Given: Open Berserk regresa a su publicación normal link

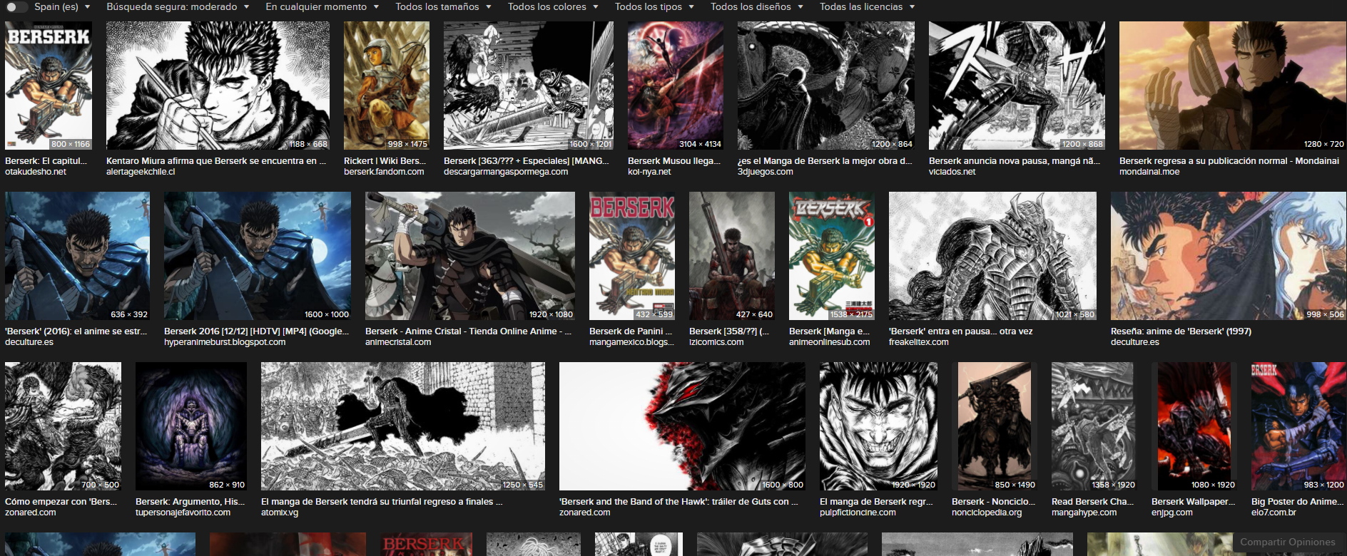Looking at the screenshot, I should coord(1229,161).
